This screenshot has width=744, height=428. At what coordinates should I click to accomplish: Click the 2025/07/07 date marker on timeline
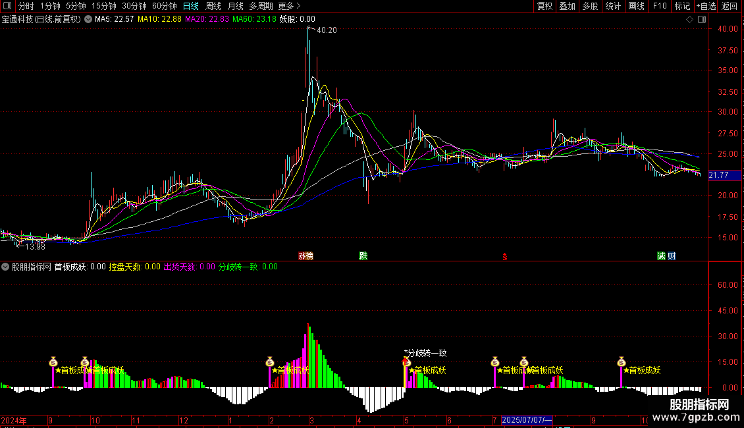[527, 420]
